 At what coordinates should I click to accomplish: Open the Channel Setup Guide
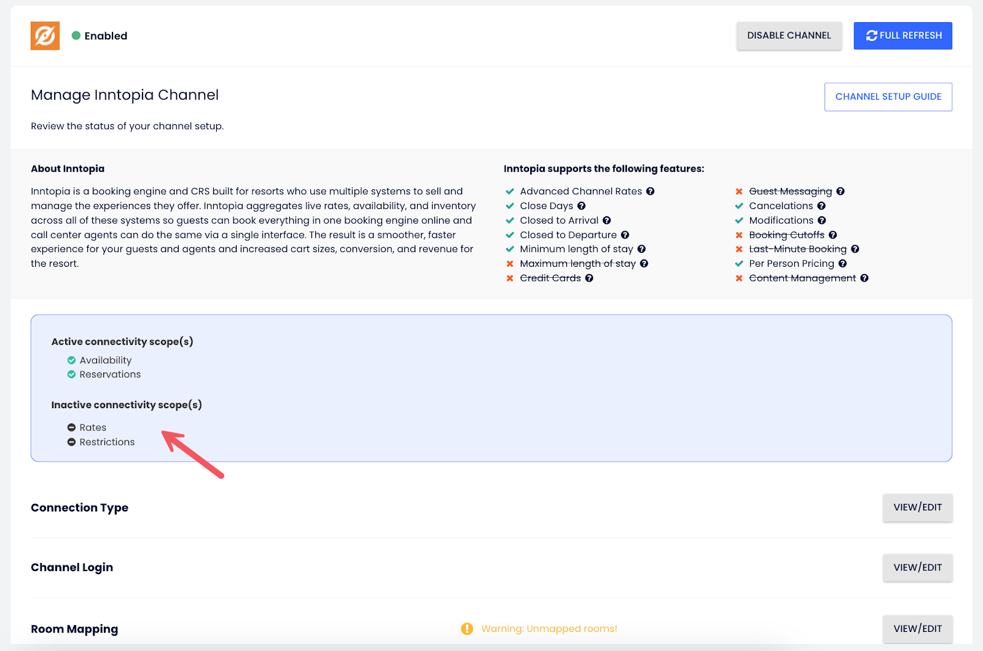(888, 97)
